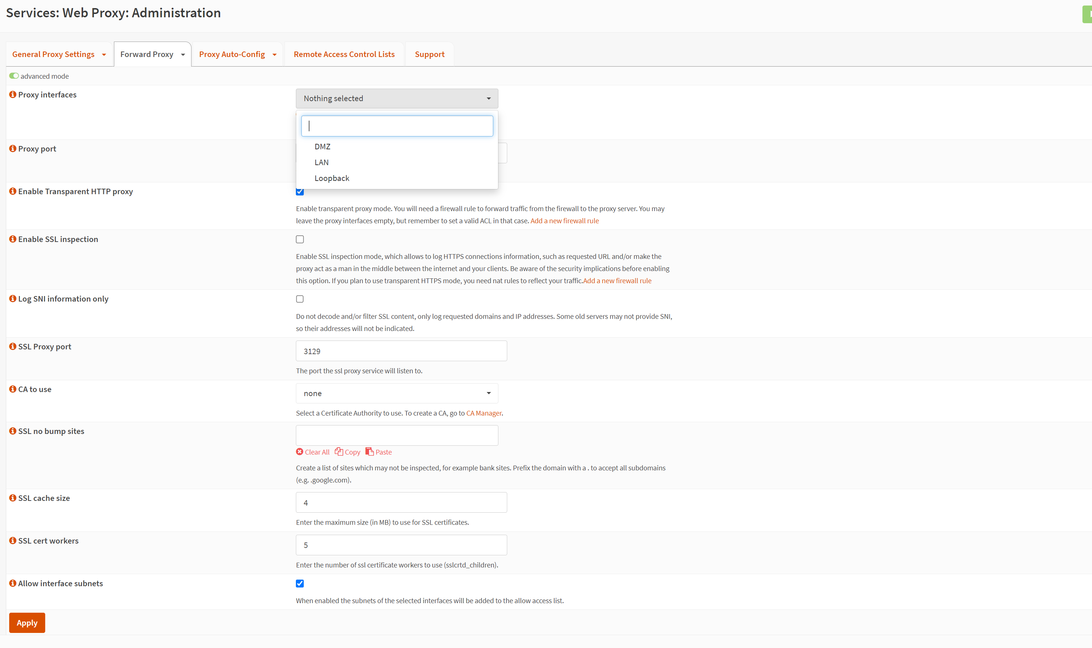This screenshot has height=648, width=1092.
Task: Open the CA Manager link
Action: tap(484, 413)
